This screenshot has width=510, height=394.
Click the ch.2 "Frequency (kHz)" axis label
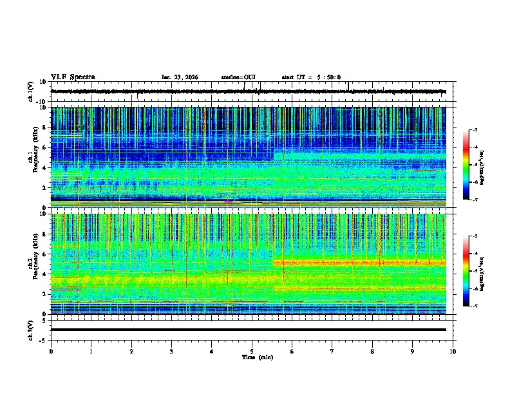[x=35, y=256]
